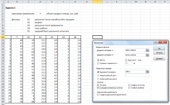Select column header P
The height and width of the screenshot is (105, 170).
coord(165,2)
